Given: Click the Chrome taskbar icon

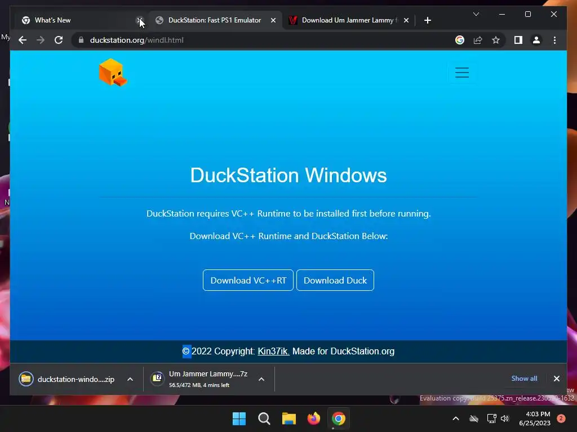Looking at the screenshot, I should pyautogui.click(x=339, y=418).
